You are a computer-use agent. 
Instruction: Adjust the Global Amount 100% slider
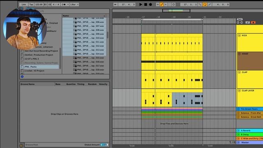(x=104, y=145)
